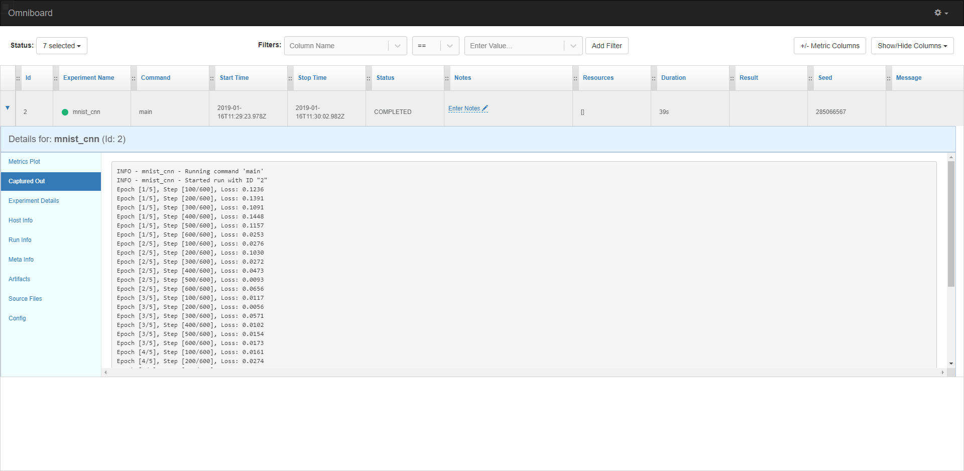964x471 pixels.
Task: Click the Stop Time value 2019-01-16T11:30:02.982Z
Action: click(320, 112)
